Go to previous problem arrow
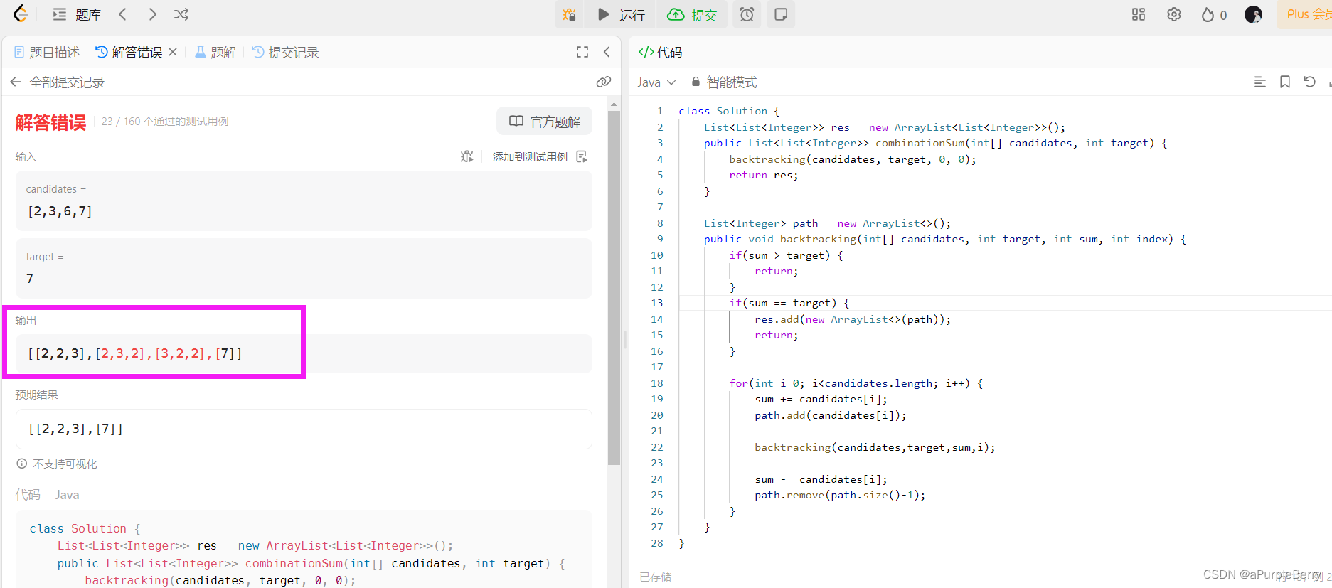1332x588 pixels. (122, 14)
